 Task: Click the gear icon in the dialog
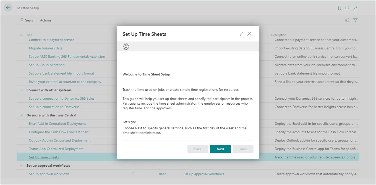click(x=126, y=47)
